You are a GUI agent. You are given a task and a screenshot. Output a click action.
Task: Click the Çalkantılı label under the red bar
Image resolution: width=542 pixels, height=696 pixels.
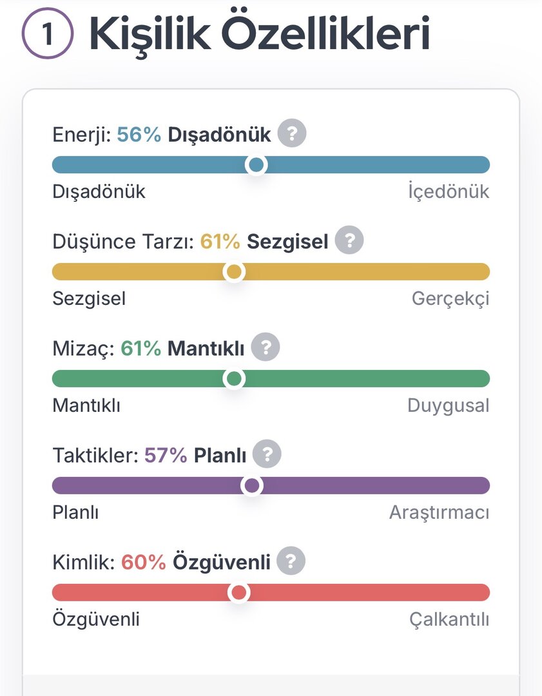coord(449,620)
